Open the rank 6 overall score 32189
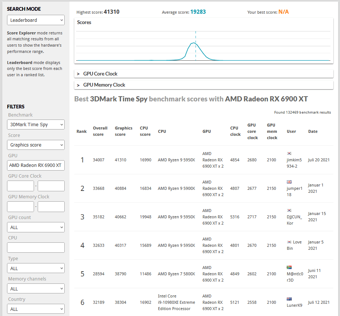The image size is (340, 316). (99, 302)
